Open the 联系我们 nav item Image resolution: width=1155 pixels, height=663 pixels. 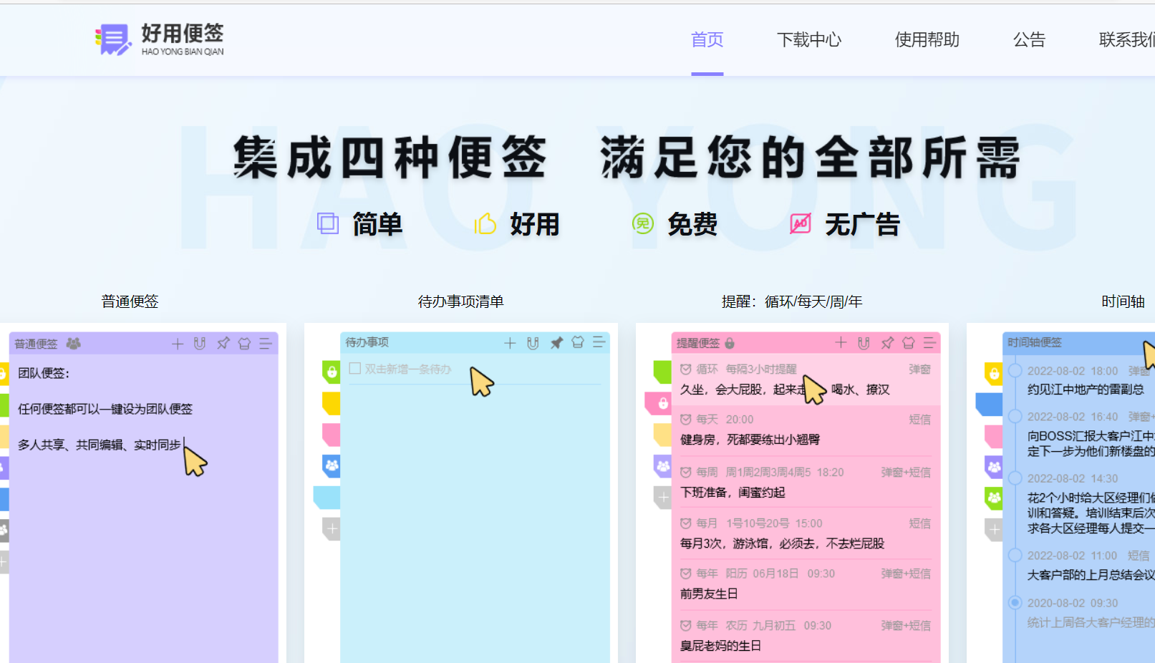coord(1127,40)
